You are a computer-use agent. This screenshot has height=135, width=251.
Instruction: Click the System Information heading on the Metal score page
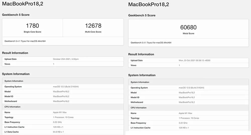tap(142, 75)
